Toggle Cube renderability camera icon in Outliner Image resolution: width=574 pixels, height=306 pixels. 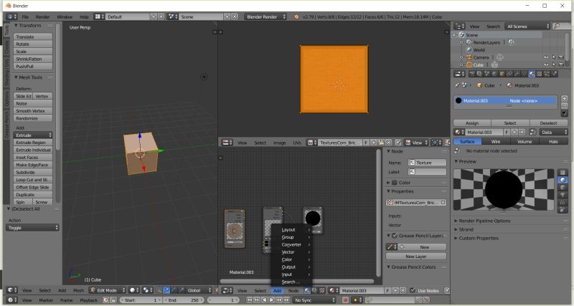(x=561, y=64)
